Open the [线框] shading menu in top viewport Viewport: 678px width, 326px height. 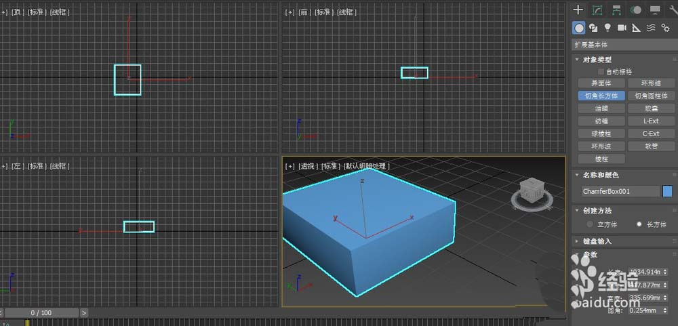(x=60, y=12)
